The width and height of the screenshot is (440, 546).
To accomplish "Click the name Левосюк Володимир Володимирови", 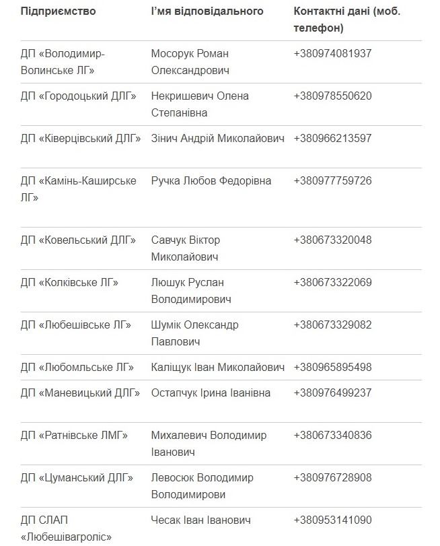I will coord(203,486).
